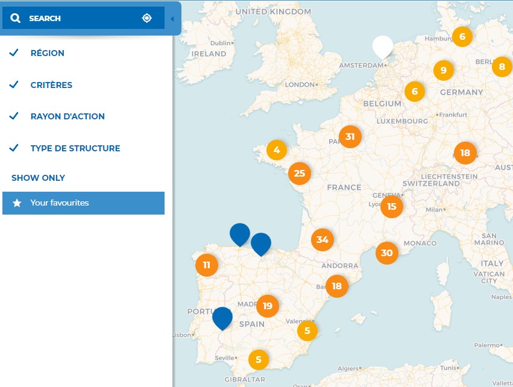Screen dimensions: 513x387
Task: Click the magnifier search icon
Action: click(x=15, y=18)
